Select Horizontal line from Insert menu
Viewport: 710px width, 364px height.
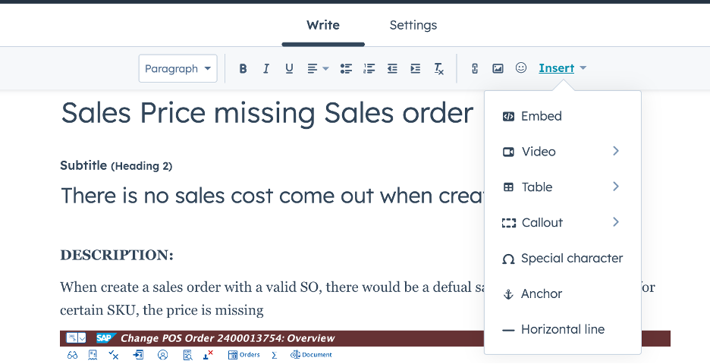point(562,329)
